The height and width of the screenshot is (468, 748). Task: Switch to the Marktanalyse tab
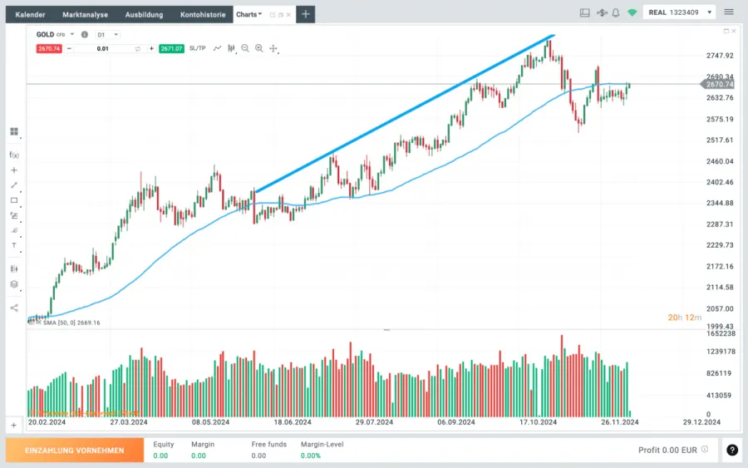click(x=85, y=14)
